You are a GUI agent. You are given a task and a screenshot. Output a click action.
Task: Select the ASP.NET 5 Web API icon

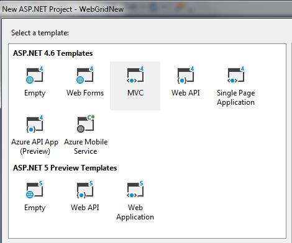[85, 190]
